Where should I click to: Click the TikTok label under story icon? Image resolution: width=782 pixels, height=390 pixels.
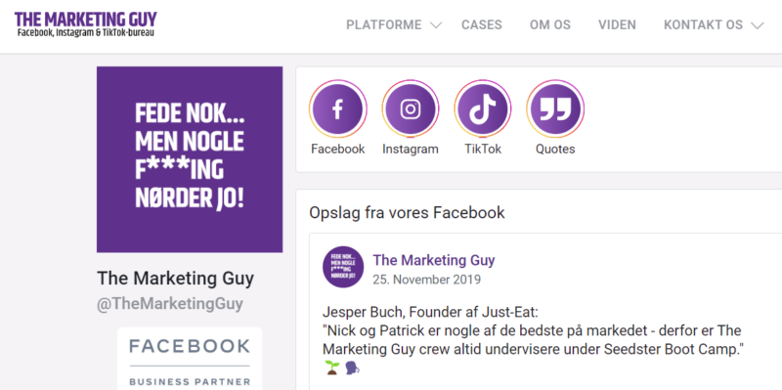click(483, 150)
